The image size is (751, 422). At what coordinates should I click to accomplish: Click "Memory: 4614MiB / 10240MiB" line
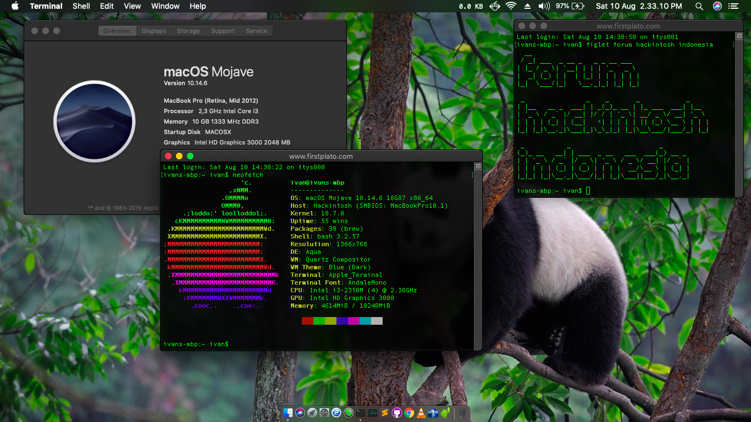[x=340, y=306]
